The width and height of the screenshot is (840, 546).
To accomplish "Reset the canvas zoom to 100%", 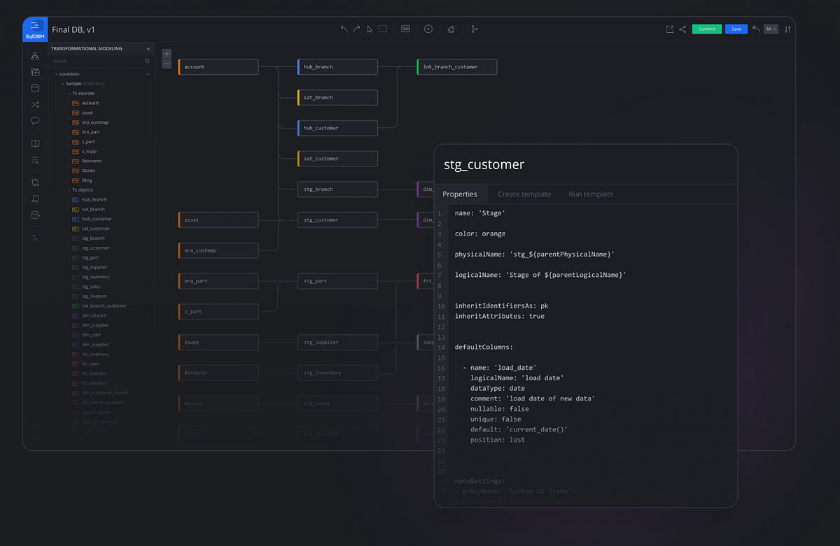I will point(405,29).
